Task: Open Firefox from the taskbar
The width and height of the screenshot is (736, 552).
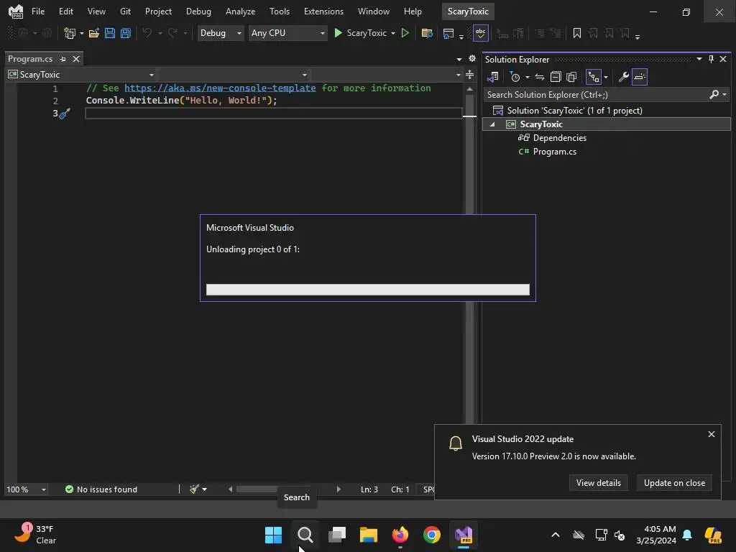Action: [x=400, y=535]
